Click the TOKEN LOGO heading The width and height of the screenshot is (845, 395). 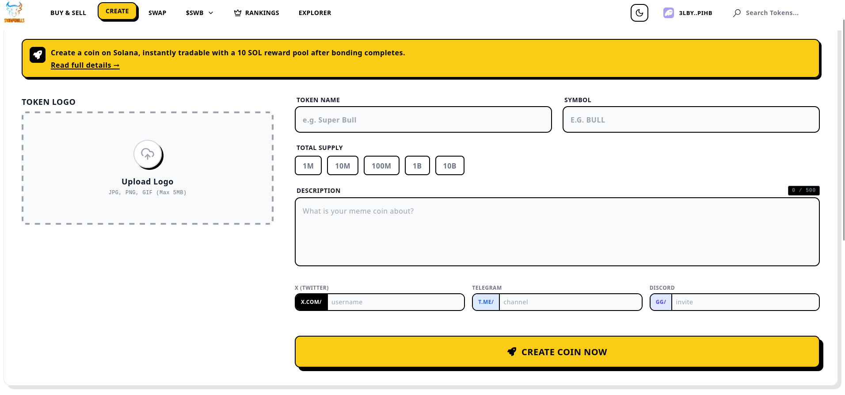pyautogui.click(x=49, y=102)
